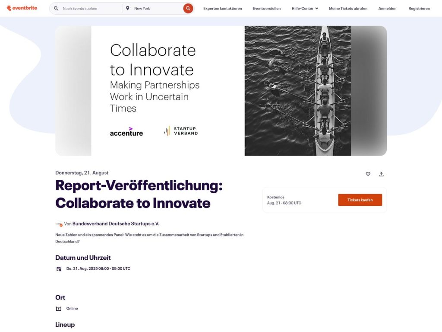
Task: Click the Anmelden link
Action: (x=387, y=8)
